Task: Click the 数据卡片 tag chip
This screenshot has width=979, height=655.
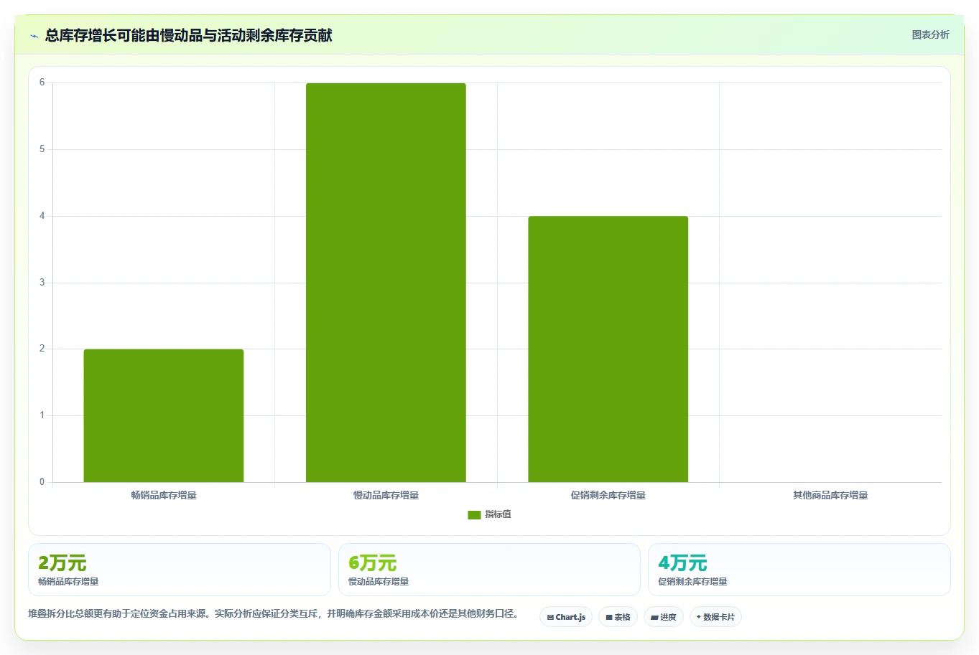Action: (x=715, y=617)
